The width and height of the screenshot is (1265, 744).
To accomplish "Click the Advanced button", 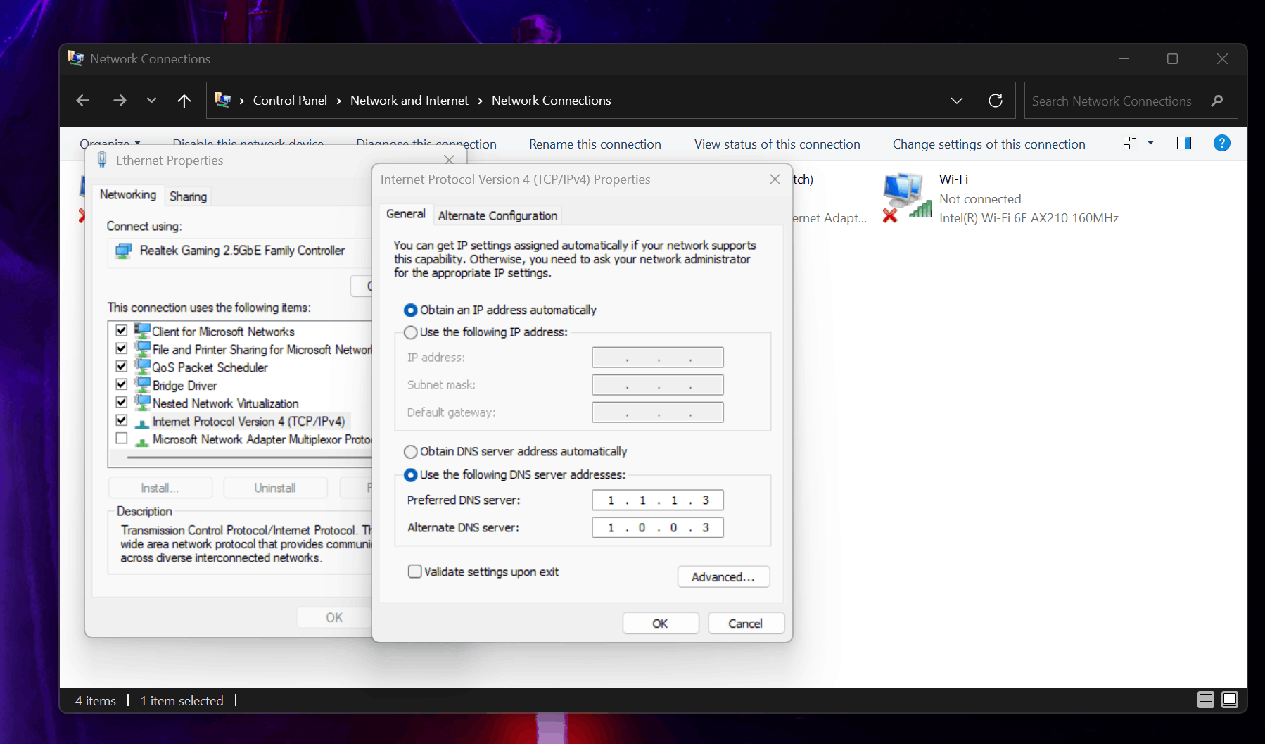I will pyautogui.click(x=723, y=576).
